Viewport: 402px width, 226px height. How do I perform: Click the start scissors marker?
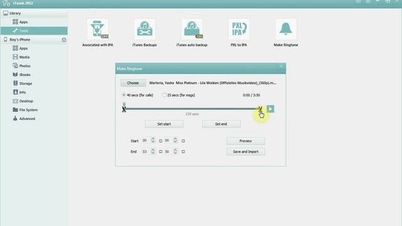124,109
